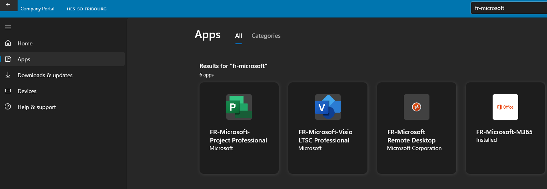547x189 pixels.
Task: Select Apps in the sidebar
Action: coord(62,59)
